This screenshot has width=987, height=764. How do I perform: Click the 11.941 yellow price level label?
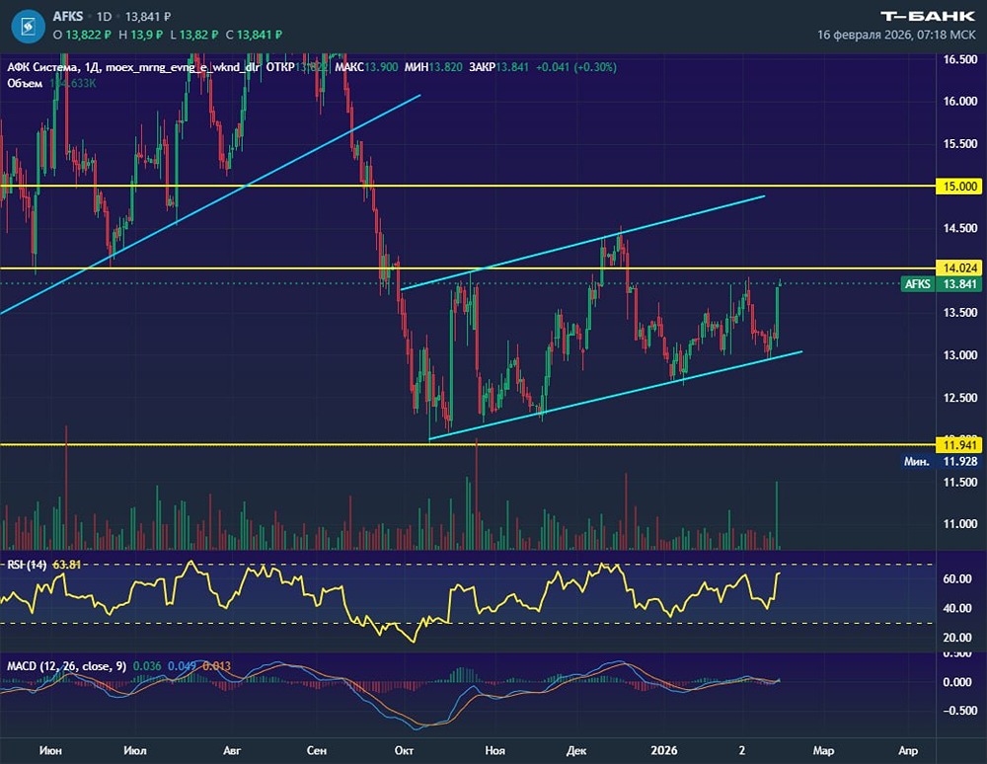coord(959,445)
